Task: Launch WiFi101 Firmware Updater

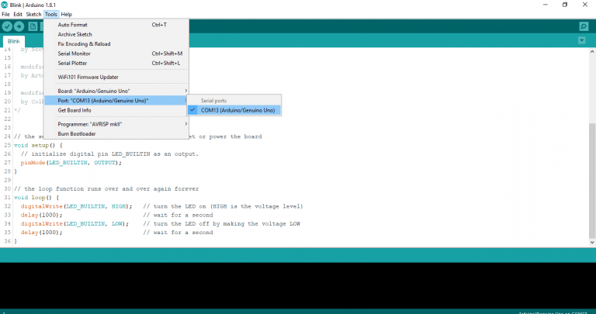Action: click(116, 77)
